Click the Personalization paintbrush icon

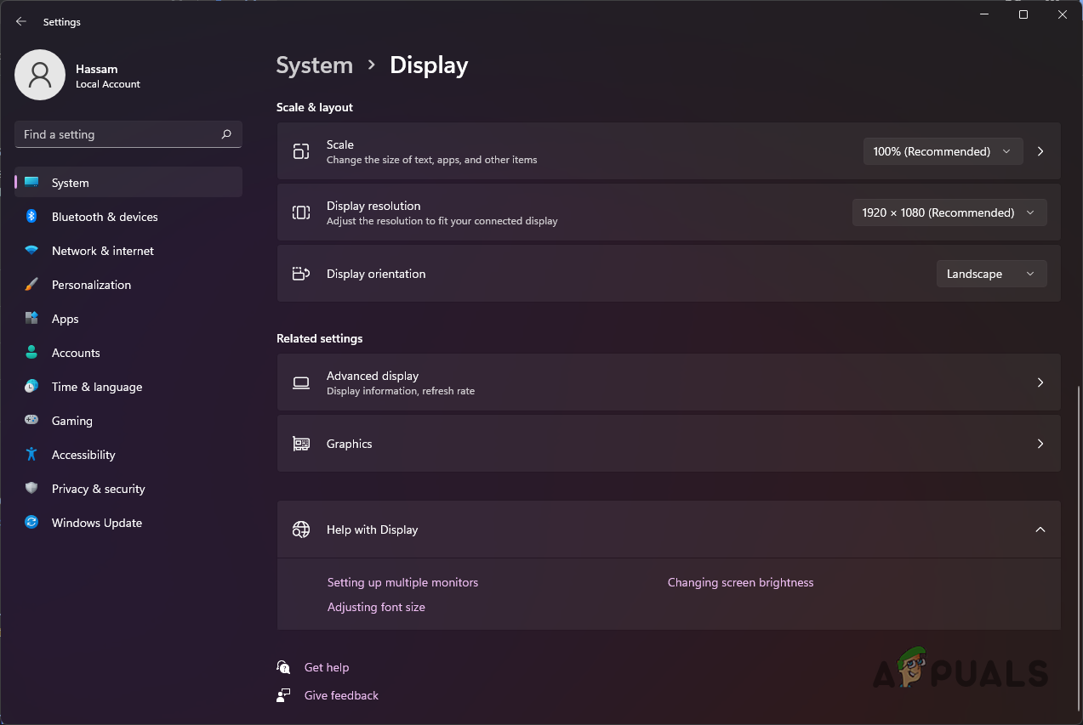tap(31, 285)
